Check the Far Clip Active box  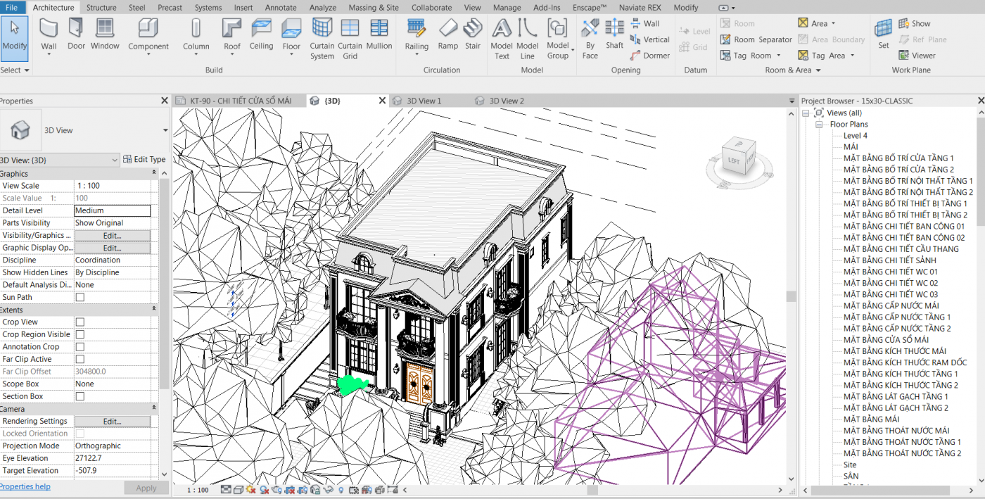click(x=80, y=360)
